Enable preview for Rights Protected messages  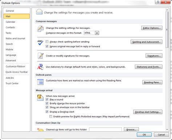tap(51, 116)
